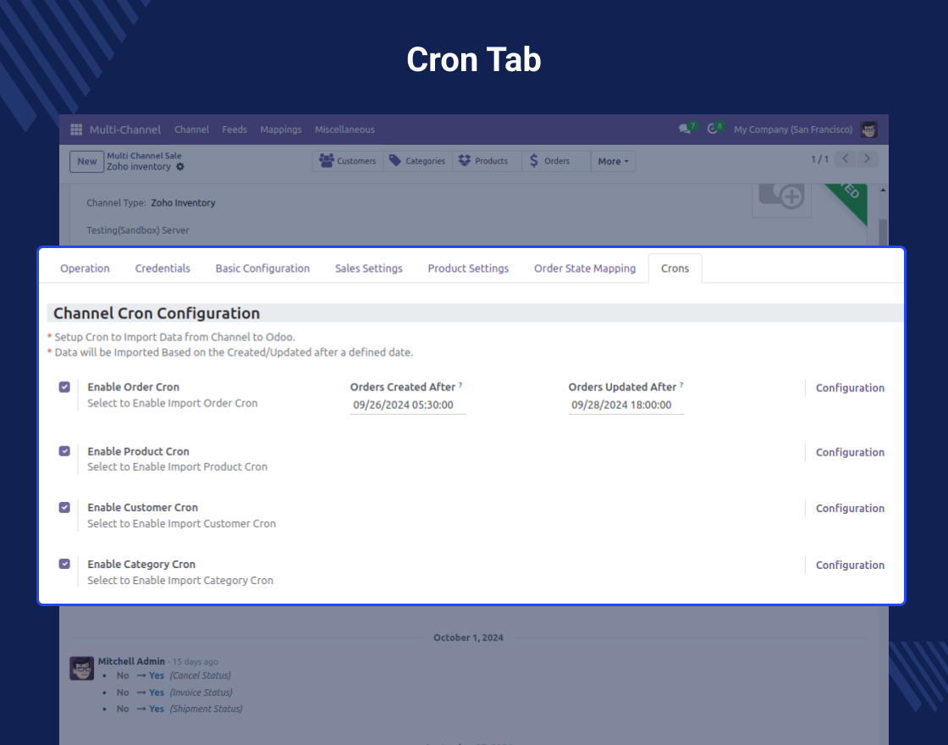Switch to the Product Settings tab
The width and height of the screenshot is (948, 745).
(x=468, y=268)
